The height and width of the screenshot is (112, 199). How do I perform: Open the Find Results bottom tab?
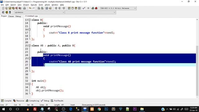pos(57,101)
